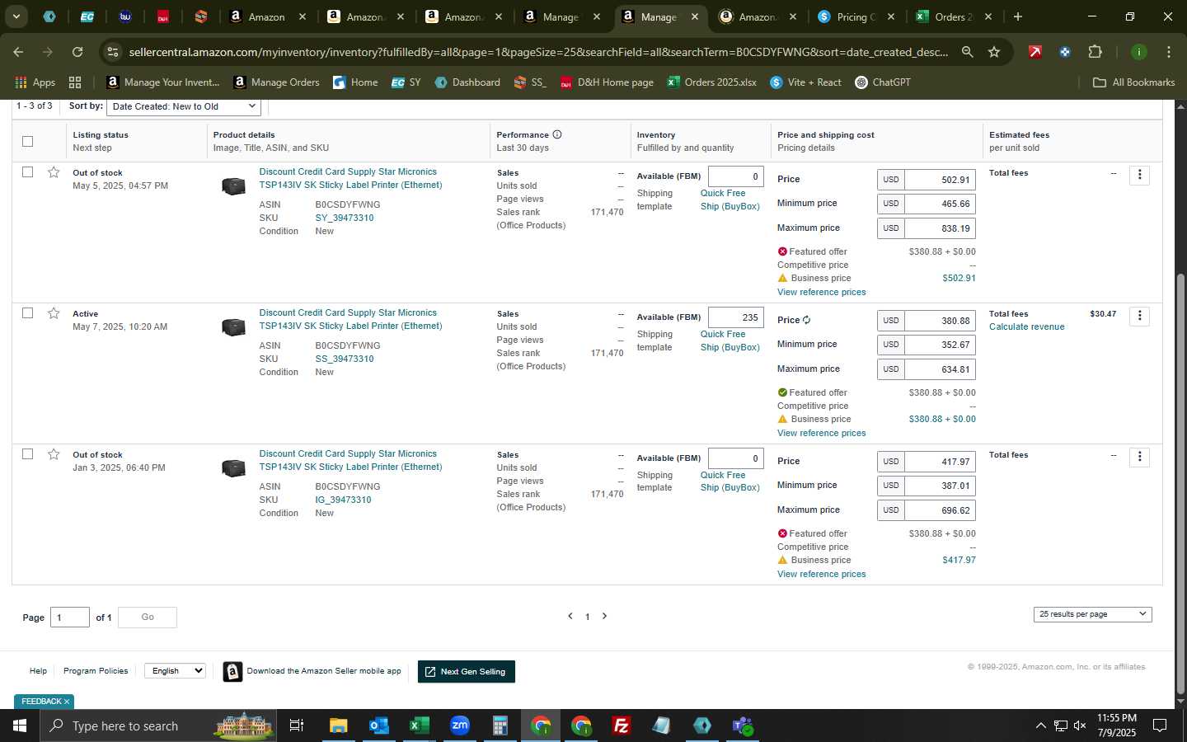1187x742 pixels.
Task: Click the Page number input field
Action: 70,618
